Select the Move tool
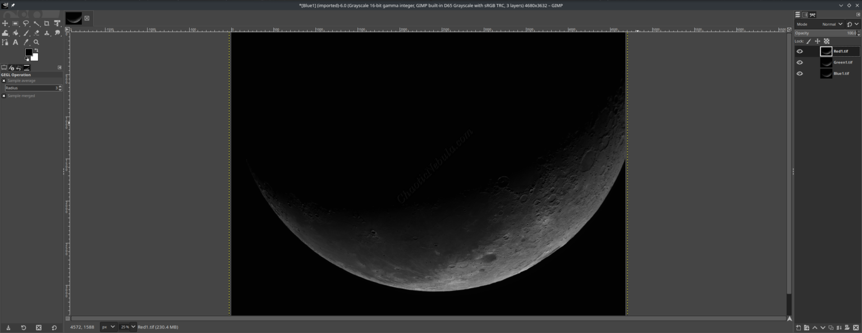Screen dimensions: 862x333 click(5, 23)
